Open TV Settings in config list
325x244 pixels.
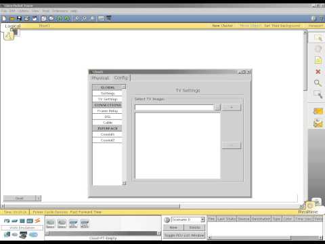point(108,99)
